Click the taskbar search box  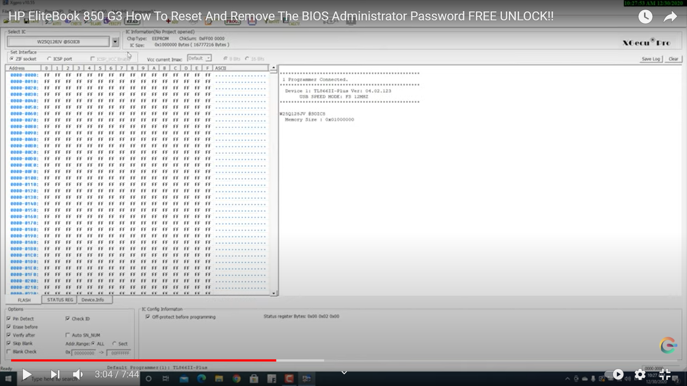[79, 379]
